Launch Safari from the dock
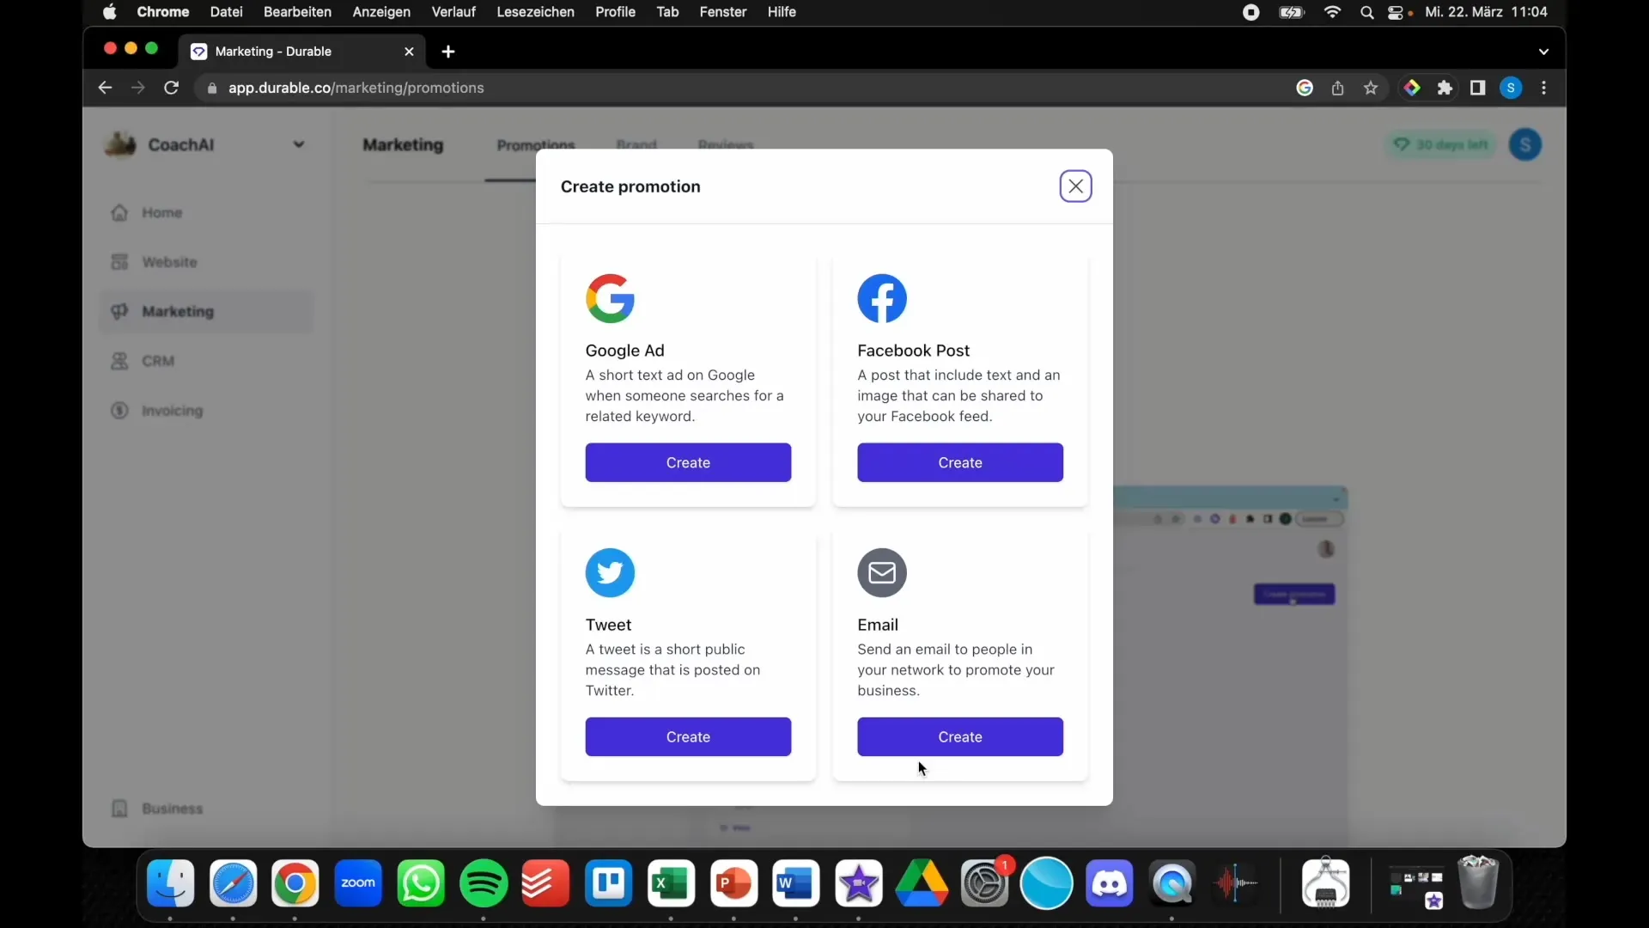Screen dimensions: 1649x928 pyautogui.click(x=233, y=883)
